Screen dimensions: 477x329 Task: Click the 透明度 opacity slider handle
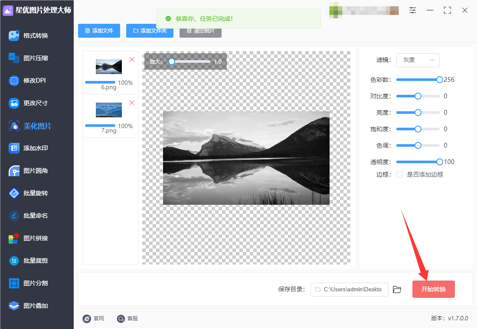point(440,162)
